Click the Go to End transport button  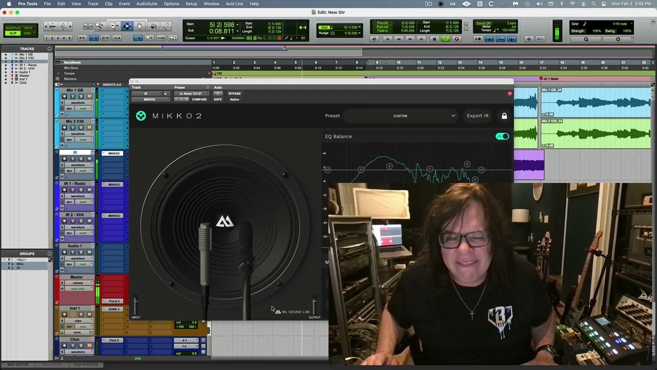pos(421,39)
